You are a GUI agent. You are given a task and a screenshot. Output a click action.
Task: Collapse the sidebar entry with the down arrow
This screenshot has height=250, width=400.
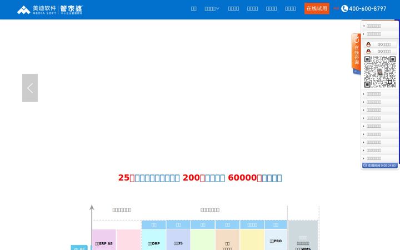coord(380,26)
